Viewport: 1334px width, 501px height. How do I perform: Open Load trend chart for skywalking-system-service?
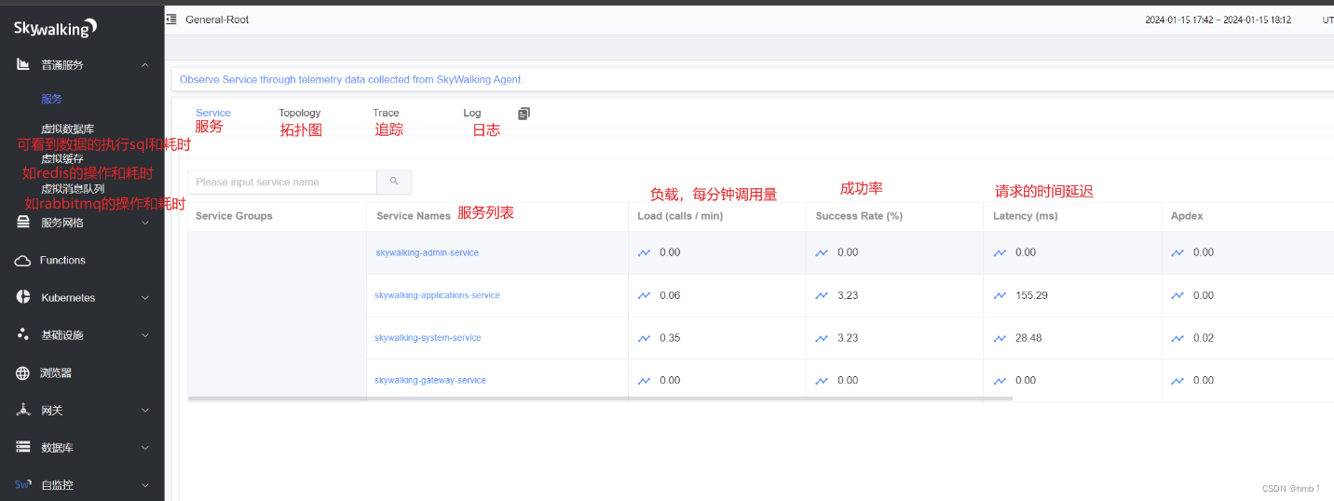[x=644, y=338]
